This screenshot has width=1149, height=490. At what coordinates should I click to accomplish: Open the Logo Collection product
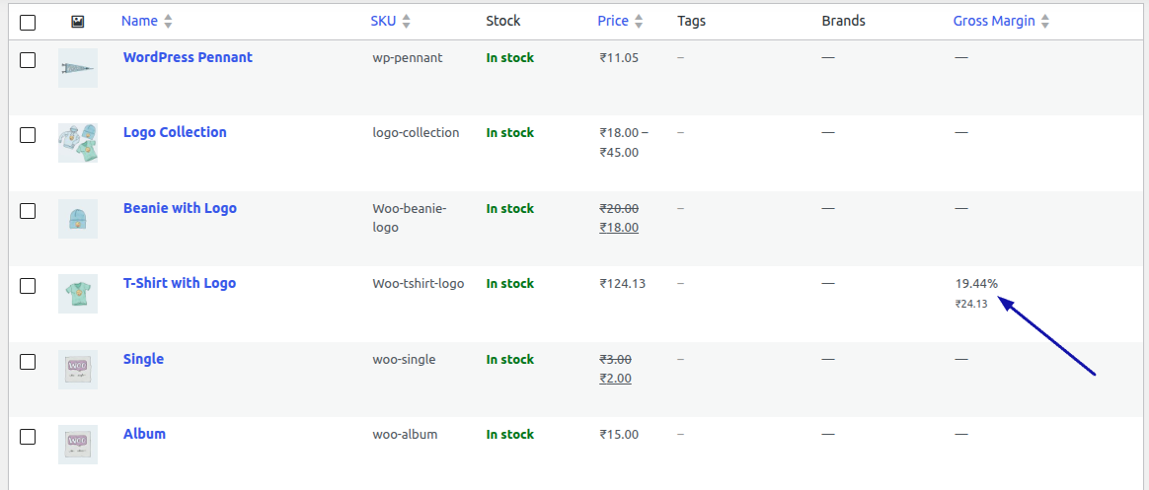[x=175, y=132]
